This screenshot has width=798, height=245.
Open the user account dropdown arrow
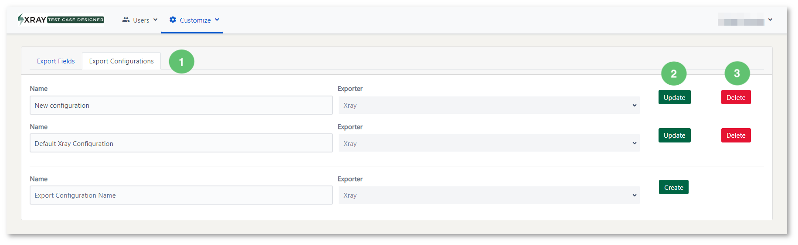pos(770,20)
